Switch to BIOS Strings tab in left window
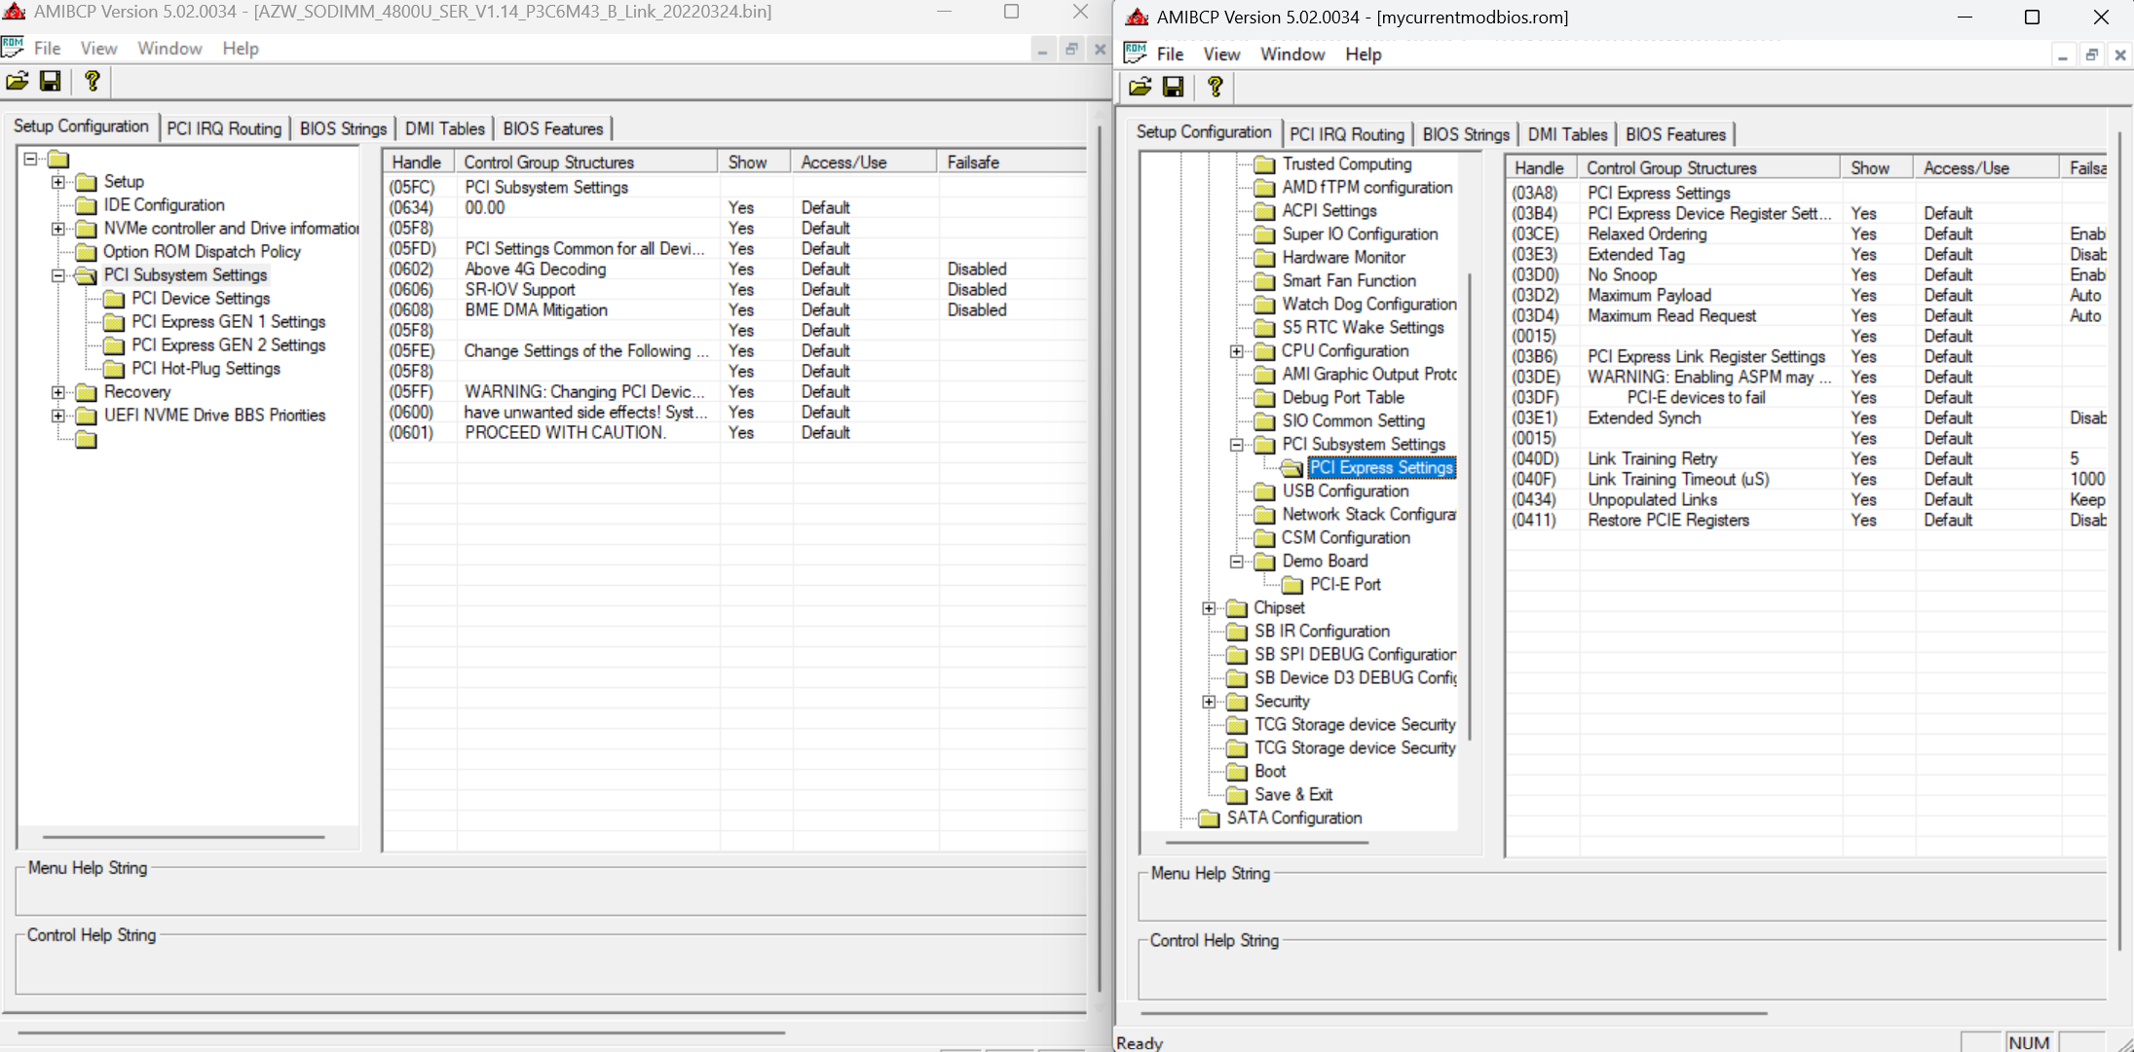This screenshot has width=2134, height=1052. [343, 128]
